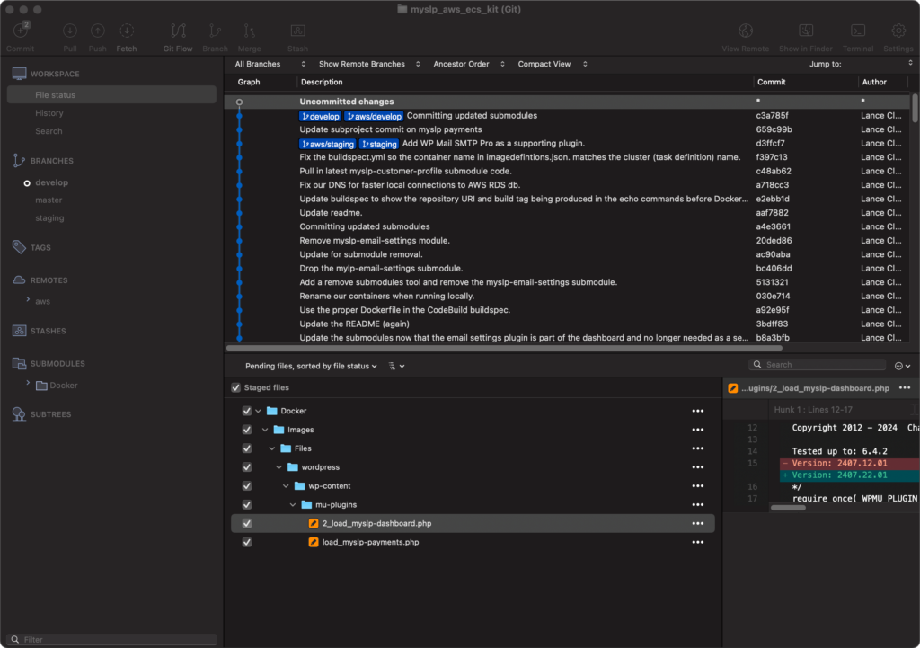
Task: Open Git Flow from the toolbar
Action: pyautogui.click(x=178, y=31)
